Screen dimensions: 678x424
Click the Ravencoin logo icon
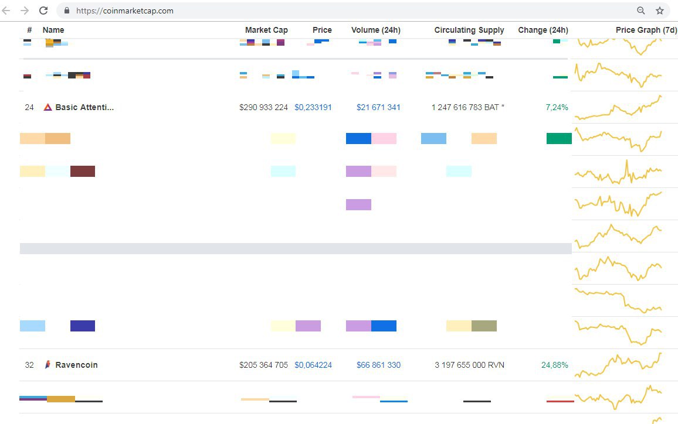pos(48,365)
